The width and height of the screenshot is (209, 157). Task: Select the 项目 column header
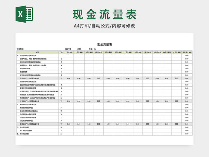coord(38,52)
